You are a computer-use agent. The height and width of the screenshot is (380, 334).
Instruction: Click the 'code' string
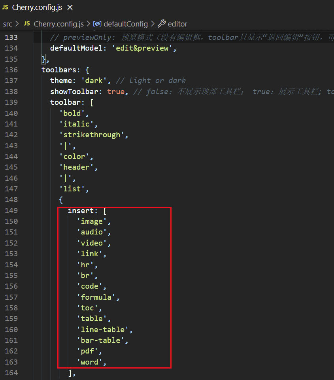(89, 286)
